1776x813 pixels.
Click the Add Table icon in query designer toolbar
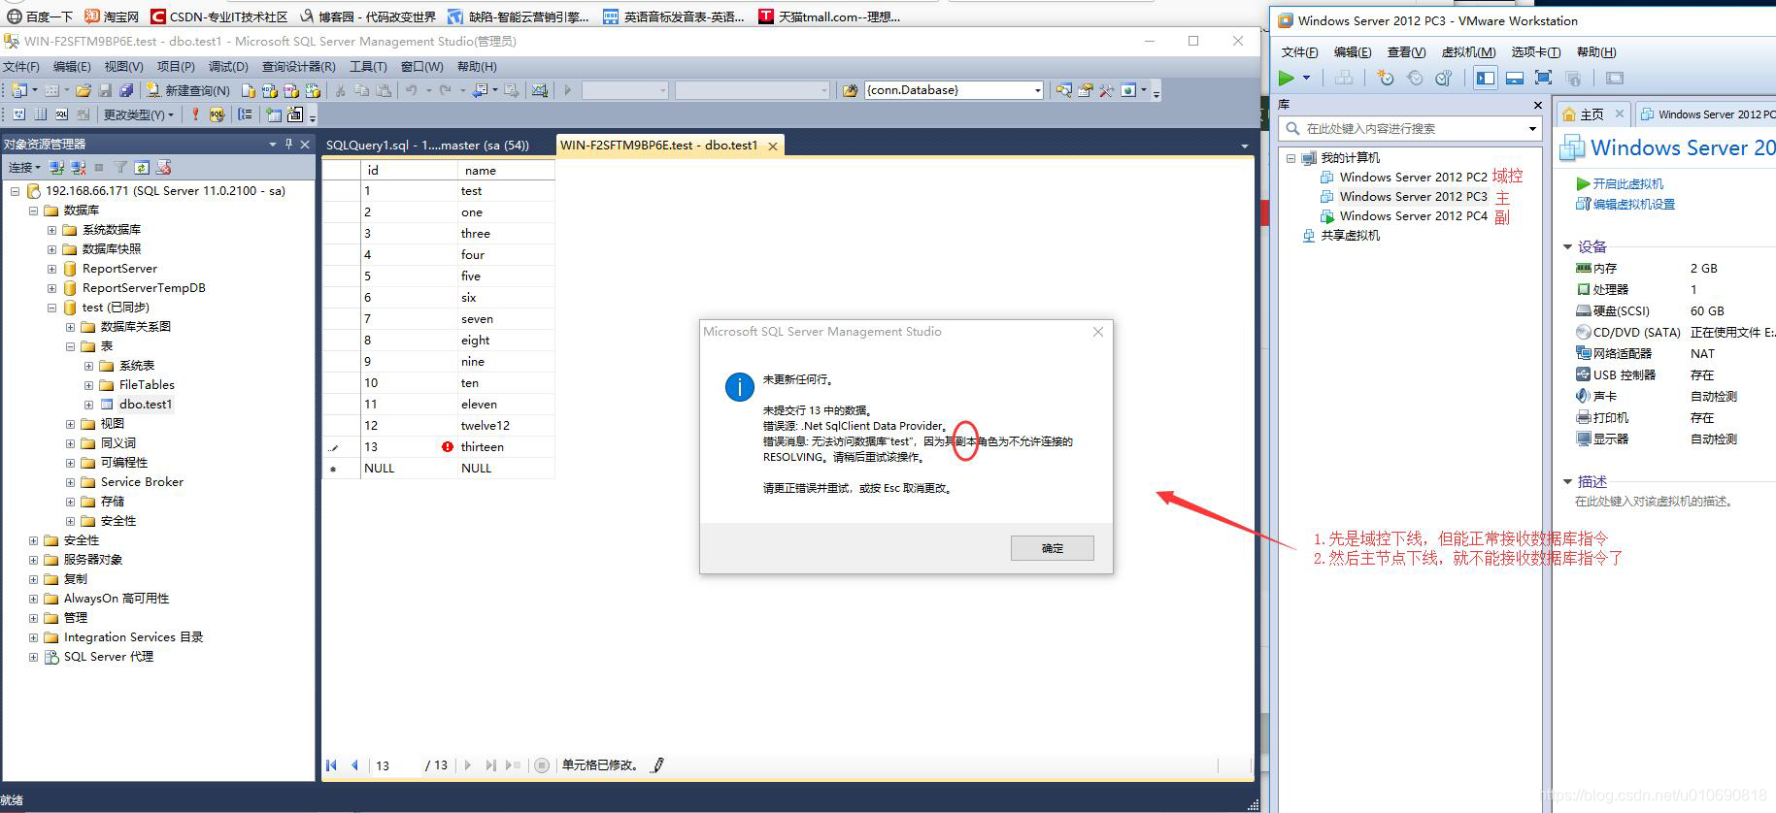pyautogui.click(x=273, y=114)
